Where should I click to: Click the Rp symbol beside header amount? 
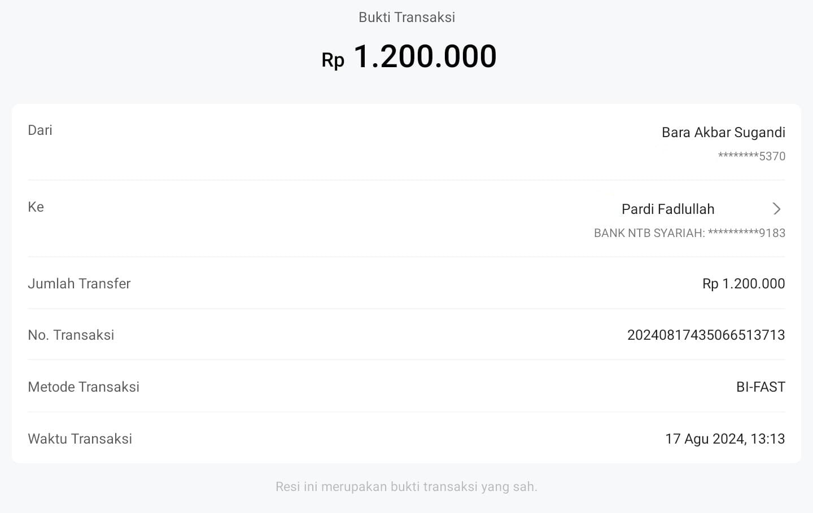pyautogui.click(x=333, y=60)
